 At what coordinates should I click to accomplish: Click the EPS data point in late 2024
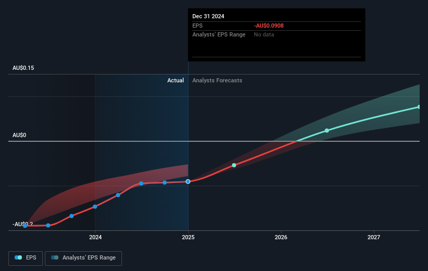(x=165, y=182)
